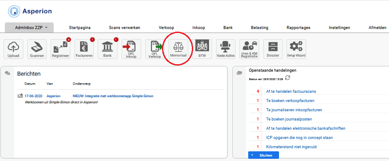Click Afmelden to log out
389x161 pixels.
tap(378, 28)
